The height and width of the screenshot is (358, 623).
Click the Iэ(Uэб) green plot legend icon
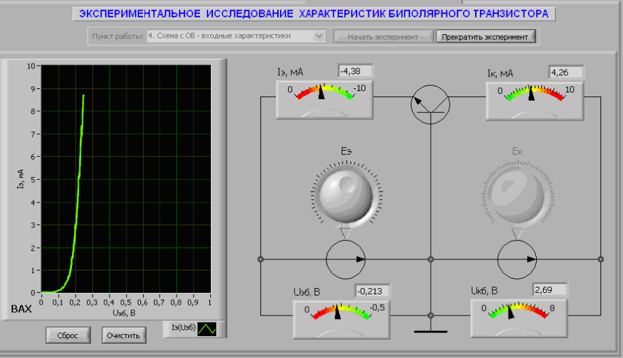pyautogui.click(x=207, y=329)
